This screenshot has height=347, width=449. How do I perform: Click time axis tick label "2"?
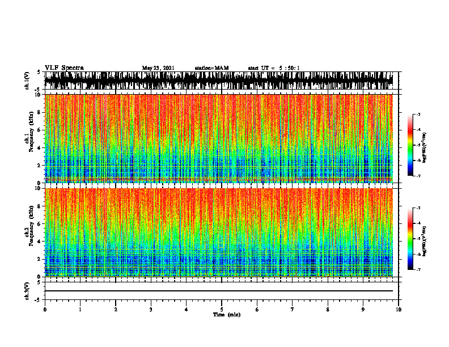(116, 310)
